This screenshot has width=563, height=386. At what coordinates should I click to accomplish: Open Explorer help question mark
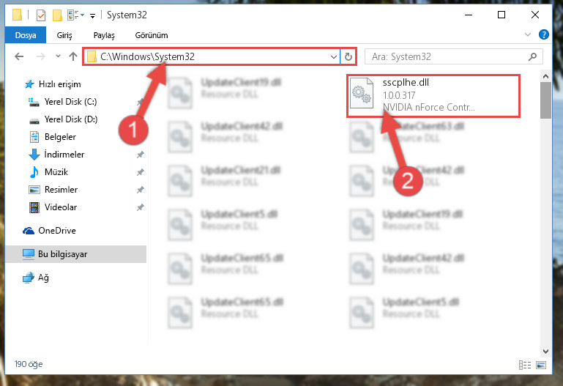pos(544,35)
